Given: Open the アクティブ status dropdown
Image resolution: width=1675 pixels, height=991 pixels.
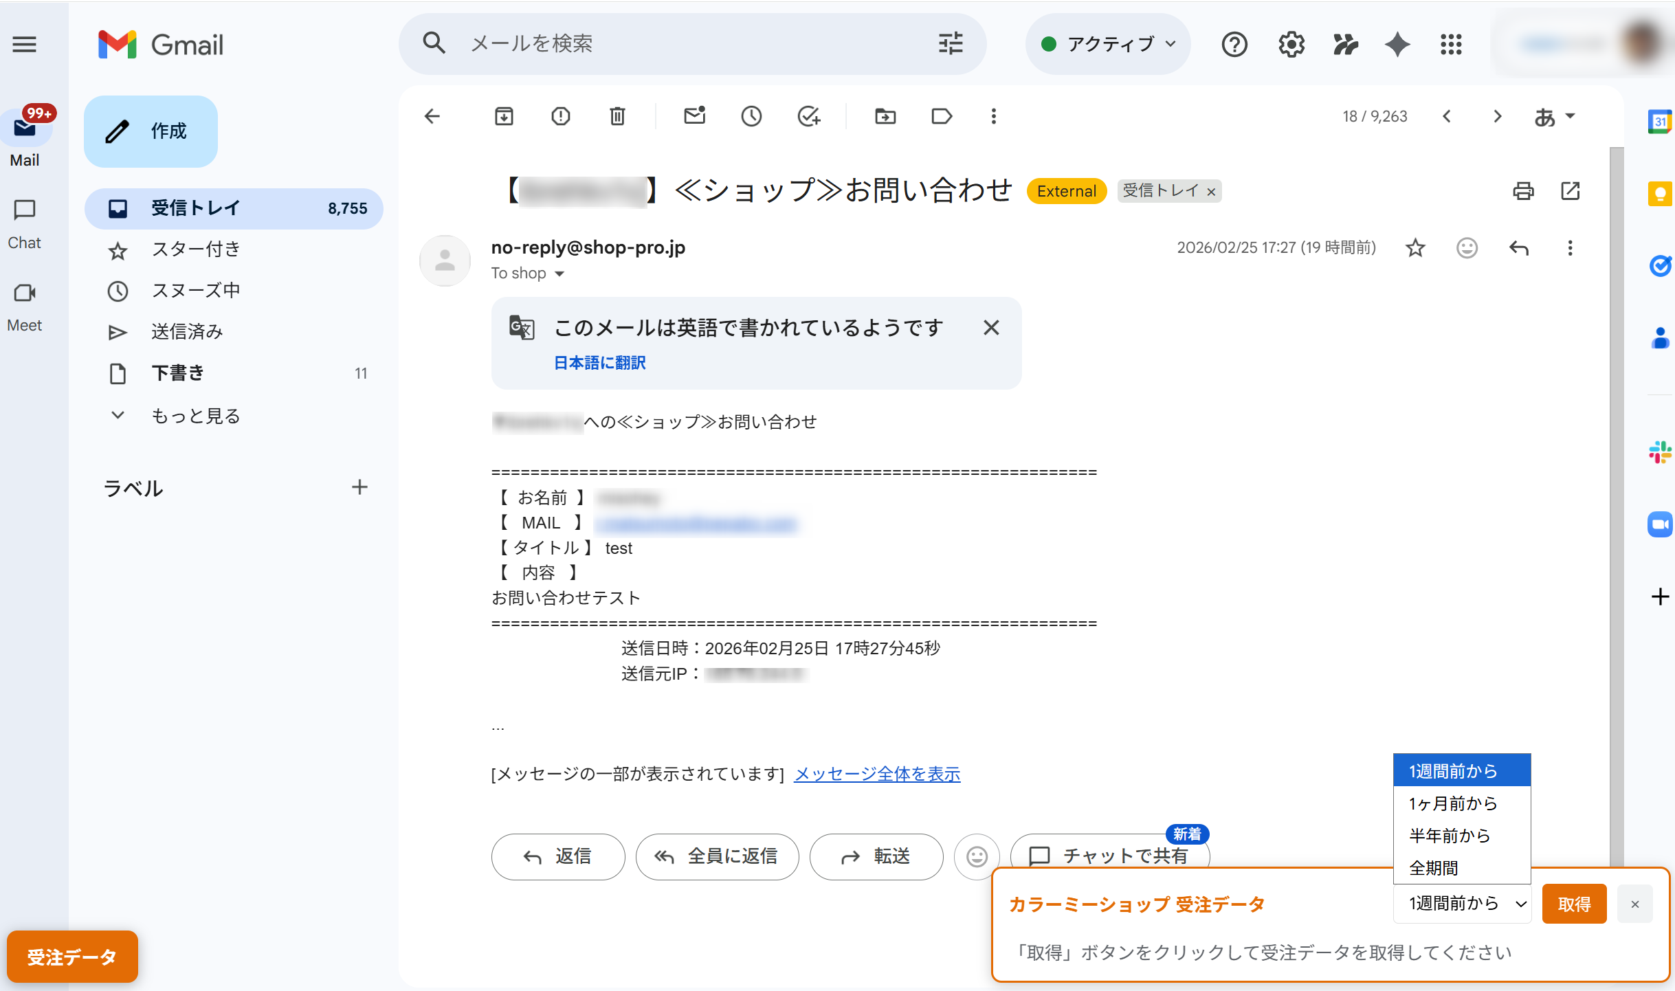Looking at the screenshot, I should pyautogui.click(x=1107, y=45).
